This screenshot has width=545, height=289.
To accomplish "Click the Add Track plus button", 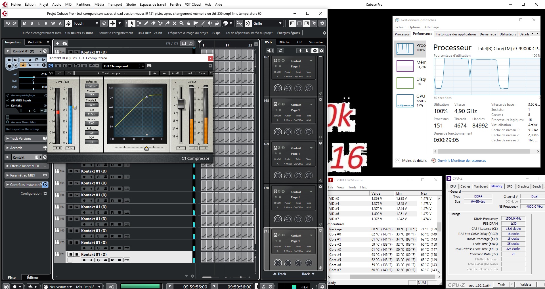I will [57, 43].
